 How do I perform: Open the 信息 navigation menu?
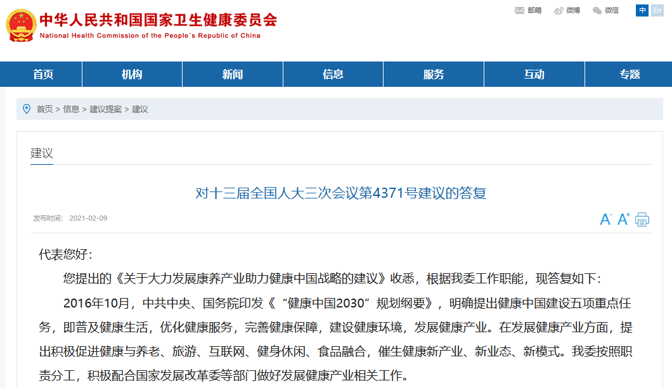tap(333, 74)
